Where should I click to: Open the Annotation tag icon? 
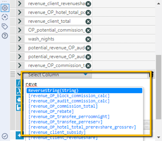5,27
